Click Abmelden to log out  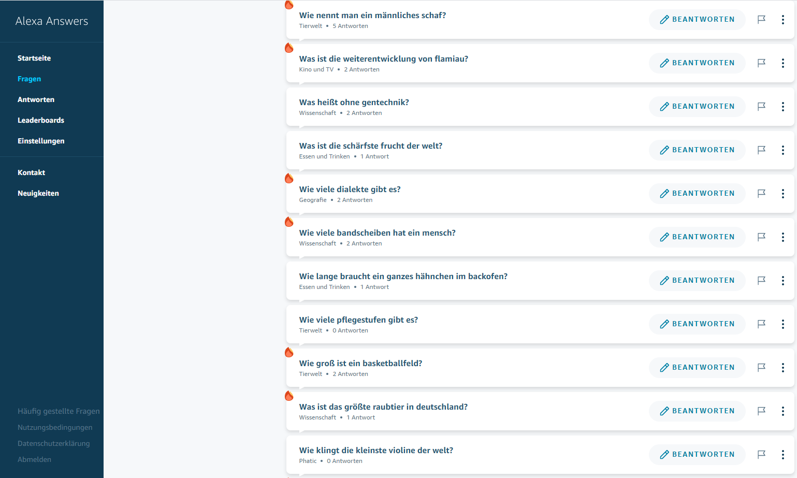point(34,459)
